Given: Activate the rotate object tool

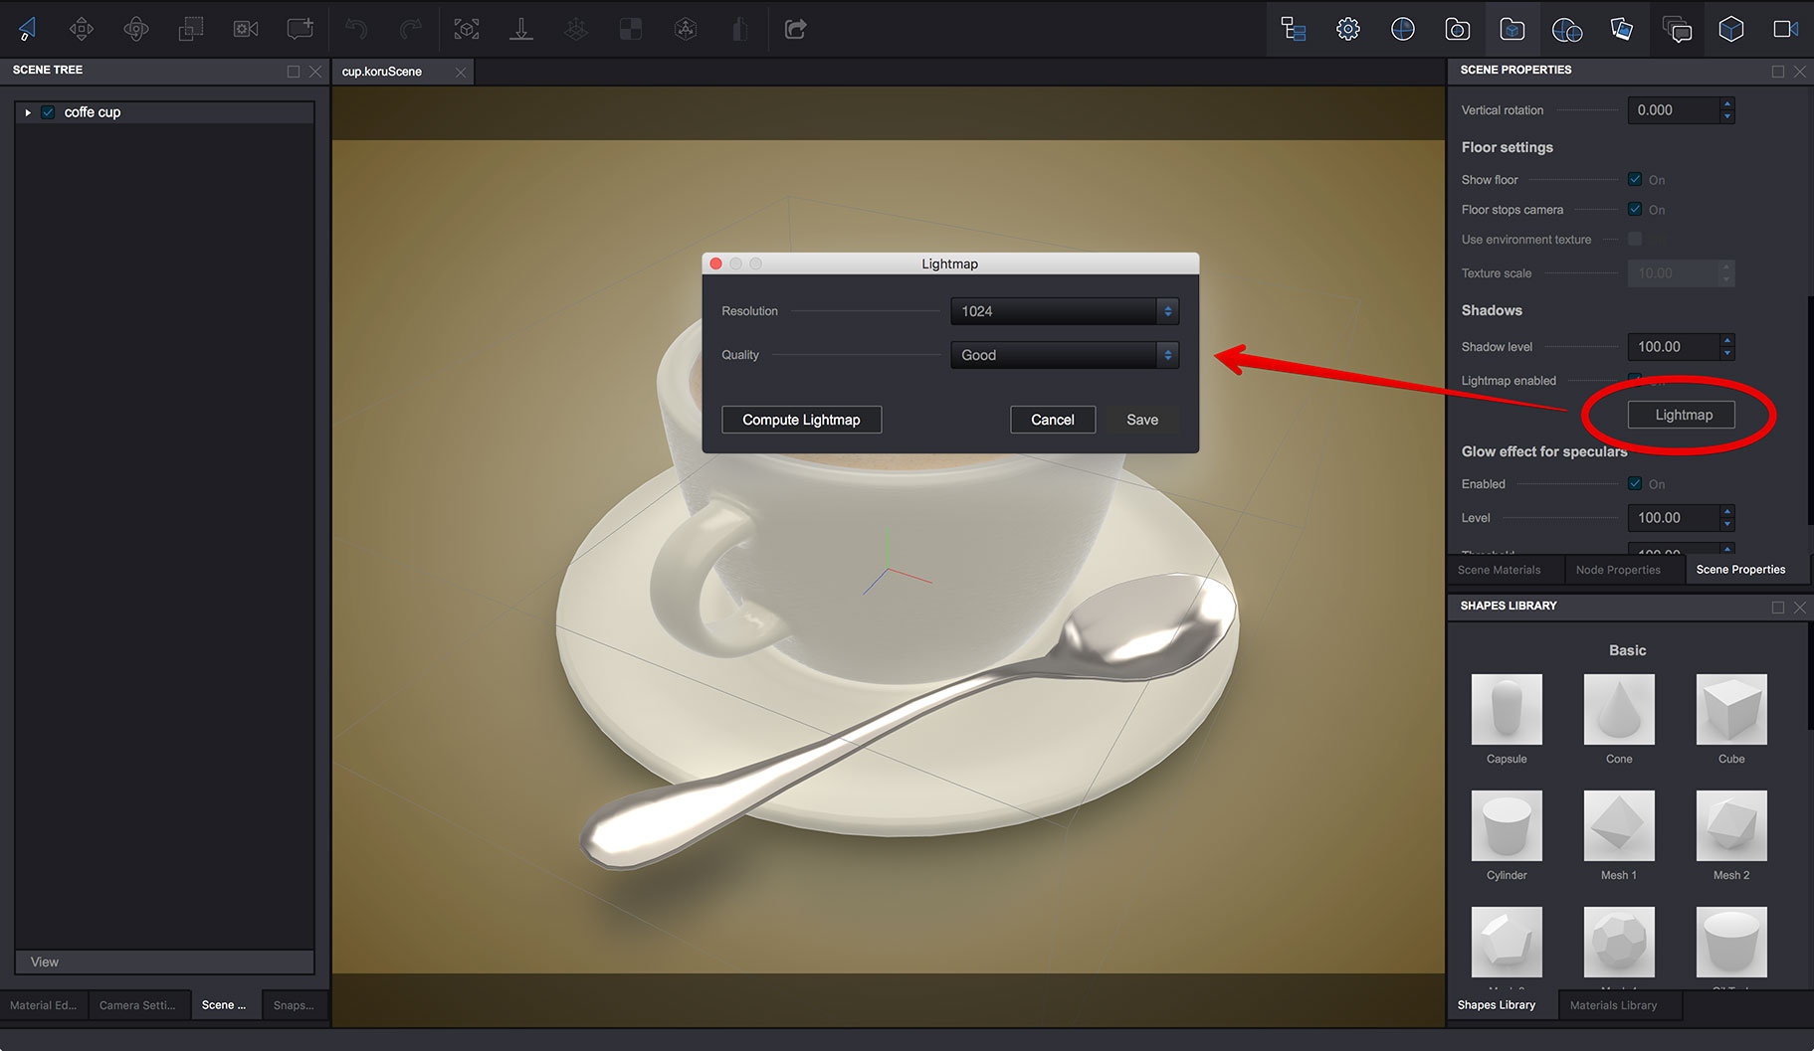Looking at the screenshot, I should point(135,28).
